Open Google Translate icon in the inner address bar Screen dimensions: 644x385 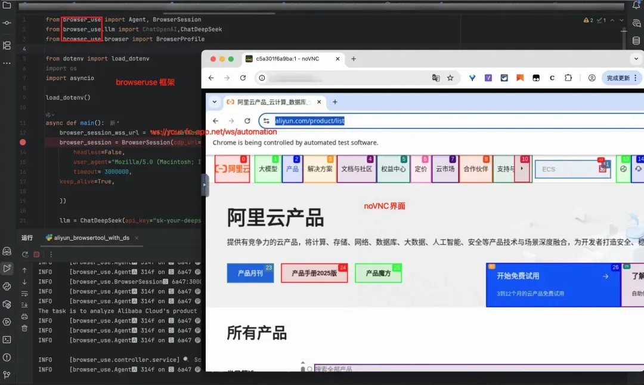[x=436, y=78]
